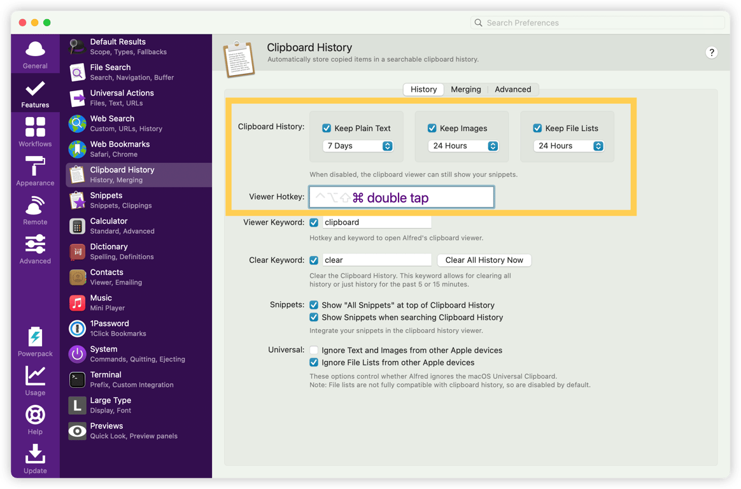Toggle Ignore File Lists from Apple devices
The height and width of the screenshot is (489, 741).
[x=314, y=362]
